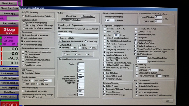
Task: Click the Durchsuchen button for GCode Editor
Action: click(88, 16)
